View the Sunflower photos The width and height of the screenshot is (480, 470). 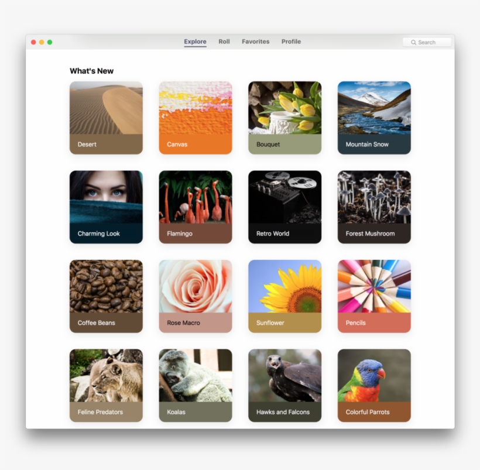click(284, 295)
